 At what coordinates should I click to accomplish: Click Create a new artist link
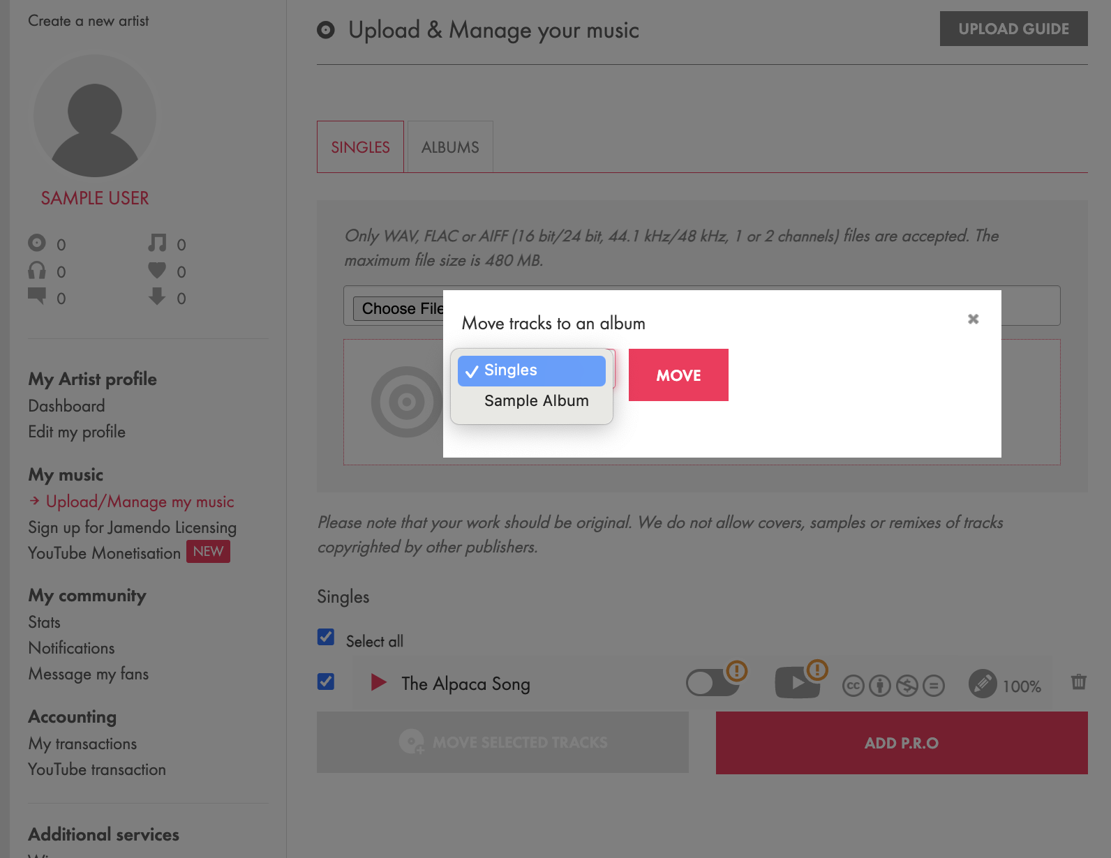pyautogui.click(x=89, y=21)
